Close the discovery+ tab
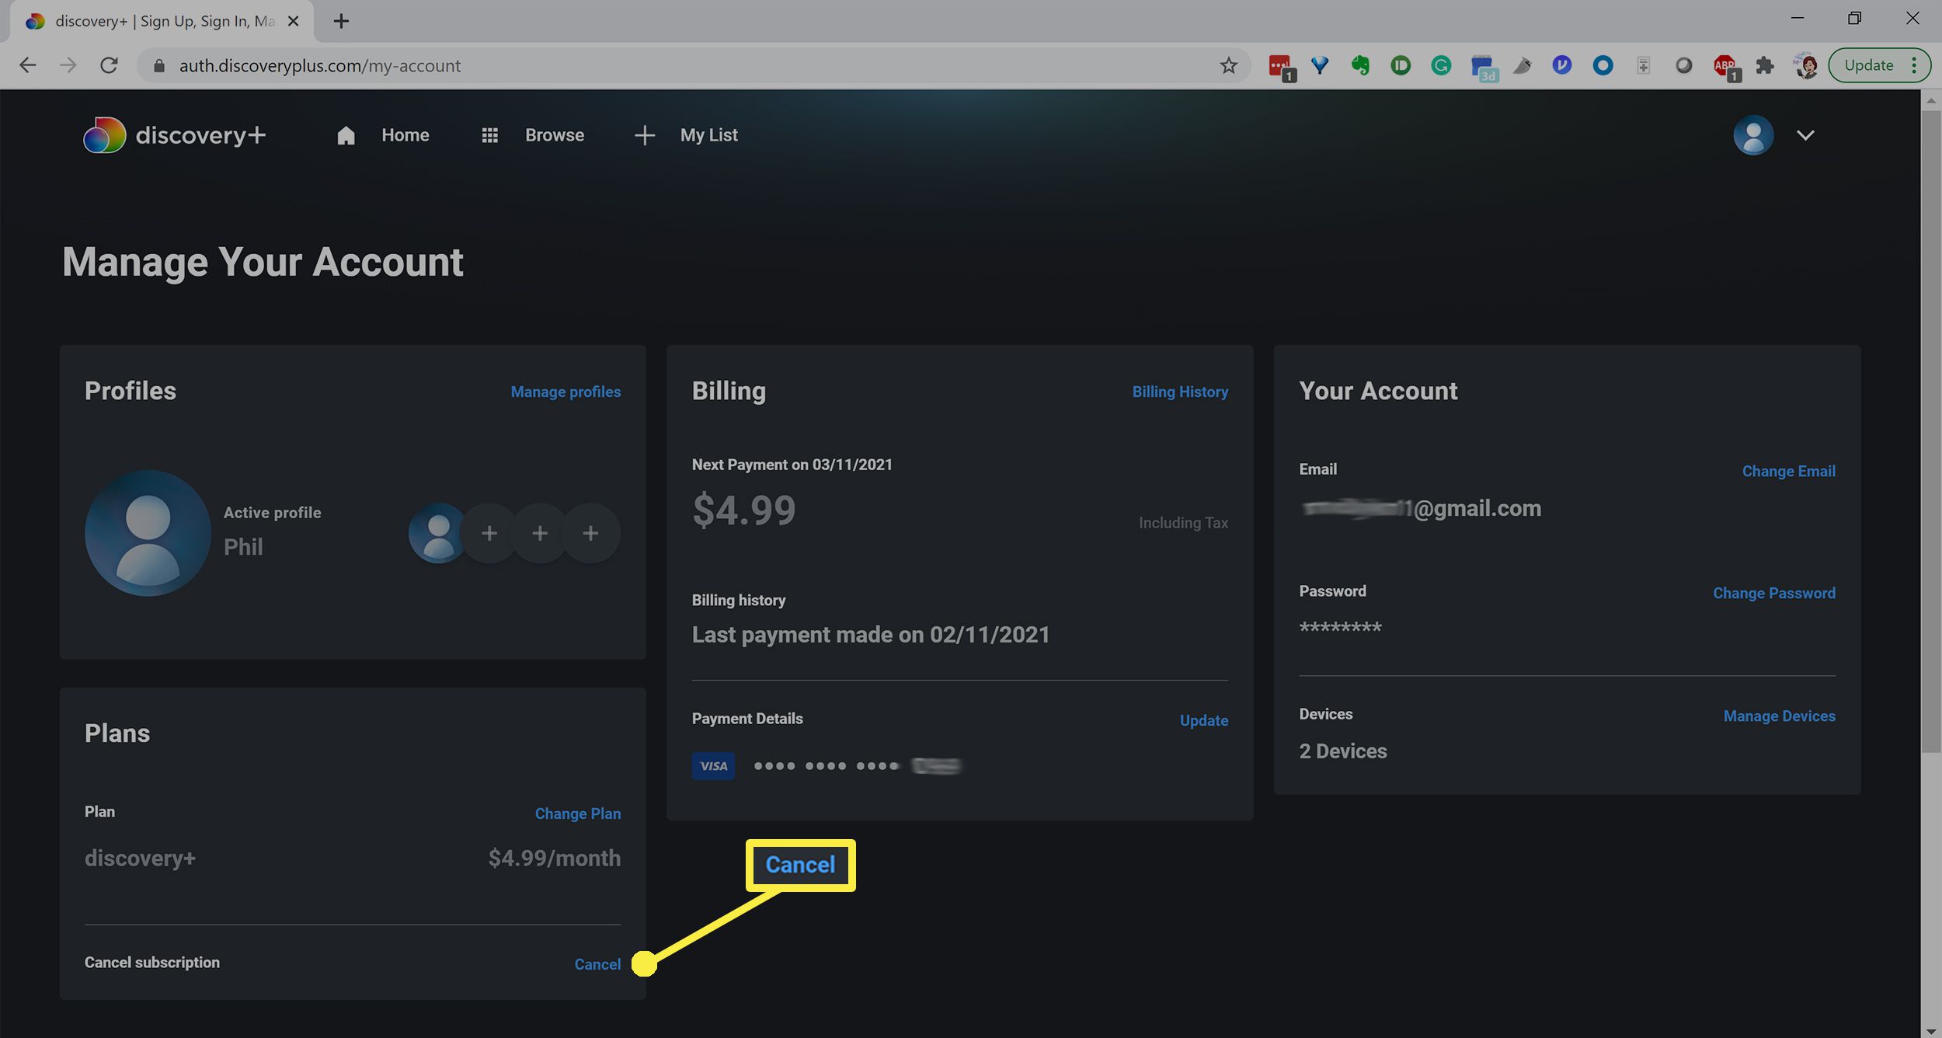Image resolution: width=1942 pixels, height=1038 pixels. pos(294,21)
